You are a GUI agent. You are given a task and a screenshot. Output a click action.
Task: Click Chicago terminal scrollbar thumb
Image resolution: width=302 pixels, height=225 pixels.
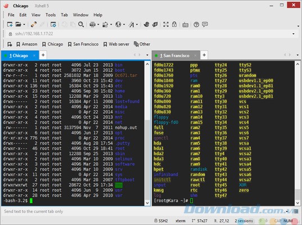[147, 159]
